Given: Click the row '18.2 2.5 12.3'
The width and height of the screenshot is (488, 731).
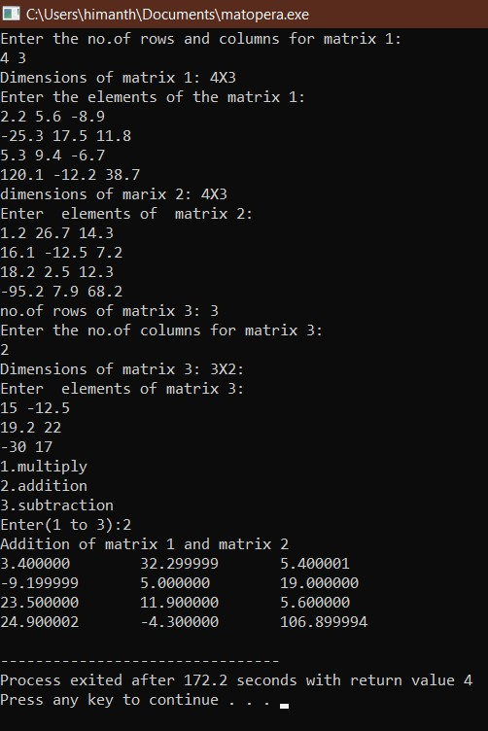Looking at the screenshot, I should tap(56, 272).
